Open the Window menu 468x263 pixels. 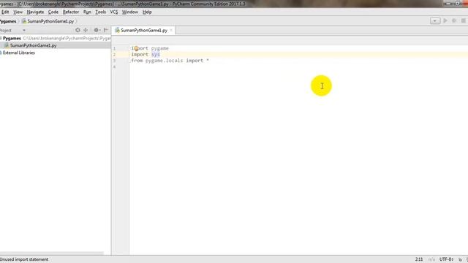(x=130, y=12)
